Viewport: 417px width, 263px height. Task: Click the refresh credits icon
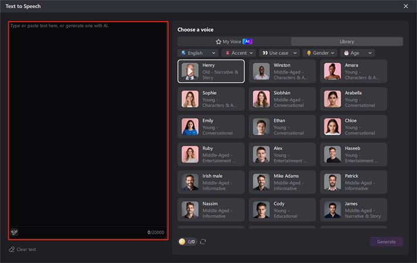[203, 241]
